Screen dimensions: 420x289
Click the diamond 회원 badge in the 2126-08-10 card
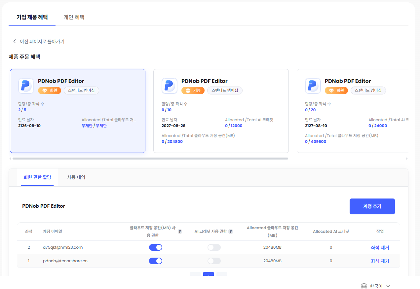(50, 90)
